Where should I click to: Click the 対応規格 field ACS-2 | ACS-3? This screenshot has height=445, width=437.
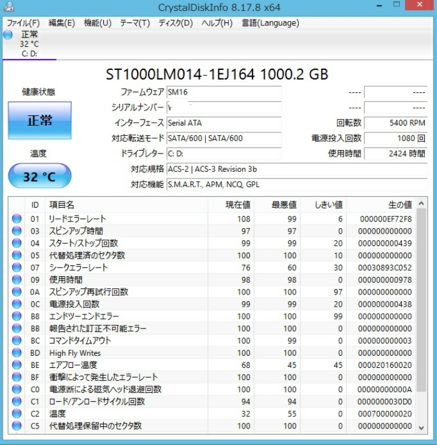click(x=297, y=169)
